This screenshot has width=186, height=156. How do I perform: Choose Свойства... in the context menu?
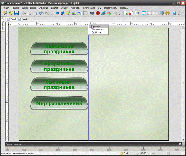click(x=98, y=33)
